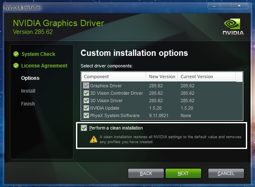Click the License Agreement green checkmark icon
The height and width of the screenshot is (187, 255).
[16, 65]
